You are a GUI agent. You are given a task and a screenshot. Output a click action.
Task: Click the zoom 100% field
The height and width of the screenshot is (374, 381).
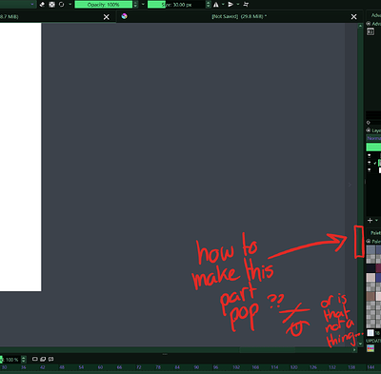click(11, 360)
